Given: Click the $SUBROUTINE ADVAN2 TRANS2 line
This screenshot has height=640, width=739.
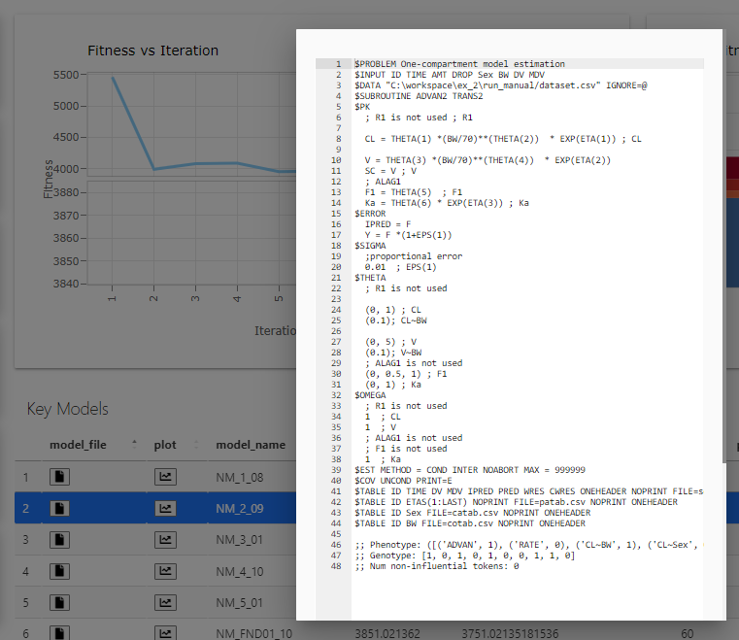Looking at the screenshot, I should (x=419, y=96).
